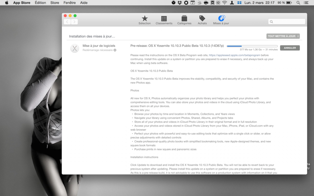Open the Fenêtre menu
Screen dimensions: 314x196
tap(70, 3)
